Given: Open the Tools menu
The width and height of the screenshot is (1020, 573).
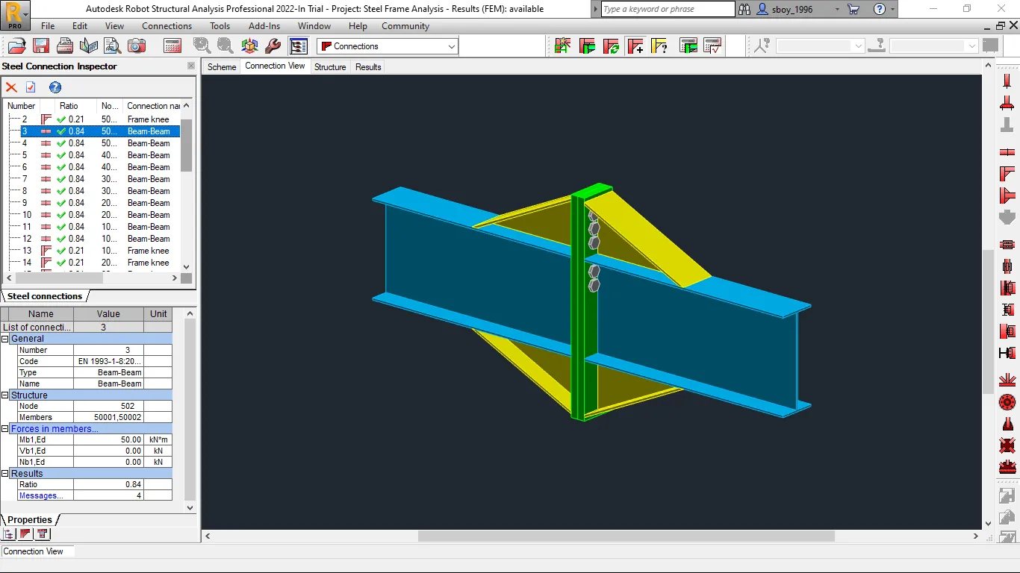Looking at the screenshot, I should coord(220,26).
